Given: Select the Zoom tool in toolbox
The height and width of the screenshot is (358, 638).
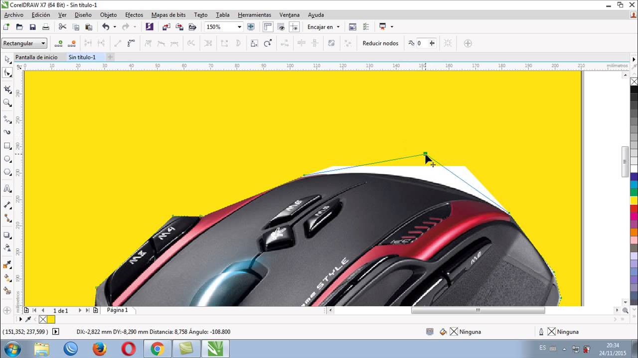Looking at the screenshot, I should tap(7, 103).
